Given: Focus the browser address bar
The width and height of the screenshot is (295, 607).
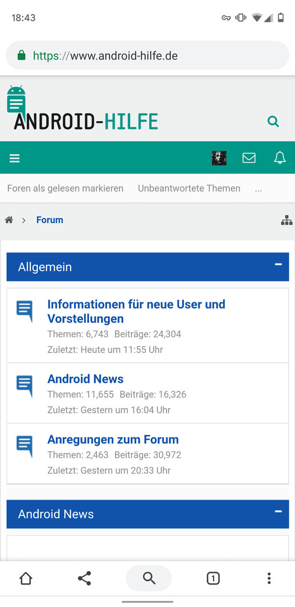Looking at the screenshot, I should [147, 55].
